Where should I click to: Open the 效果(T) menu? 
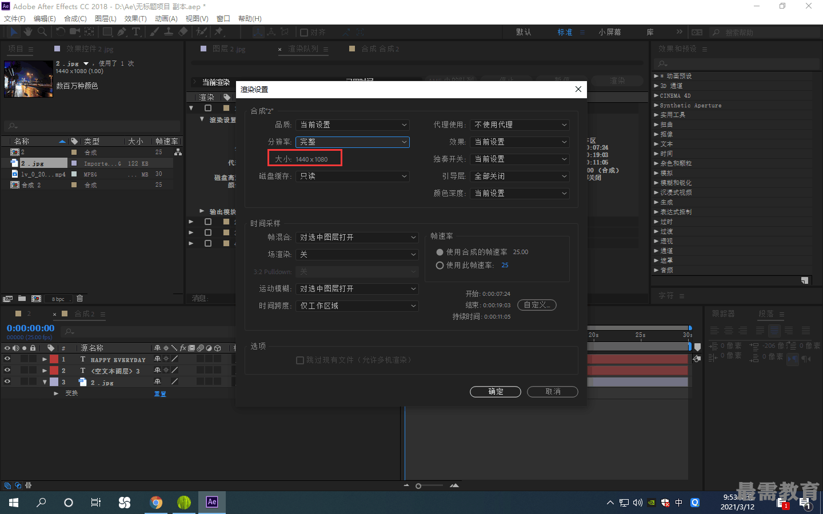tap(135, 19)
